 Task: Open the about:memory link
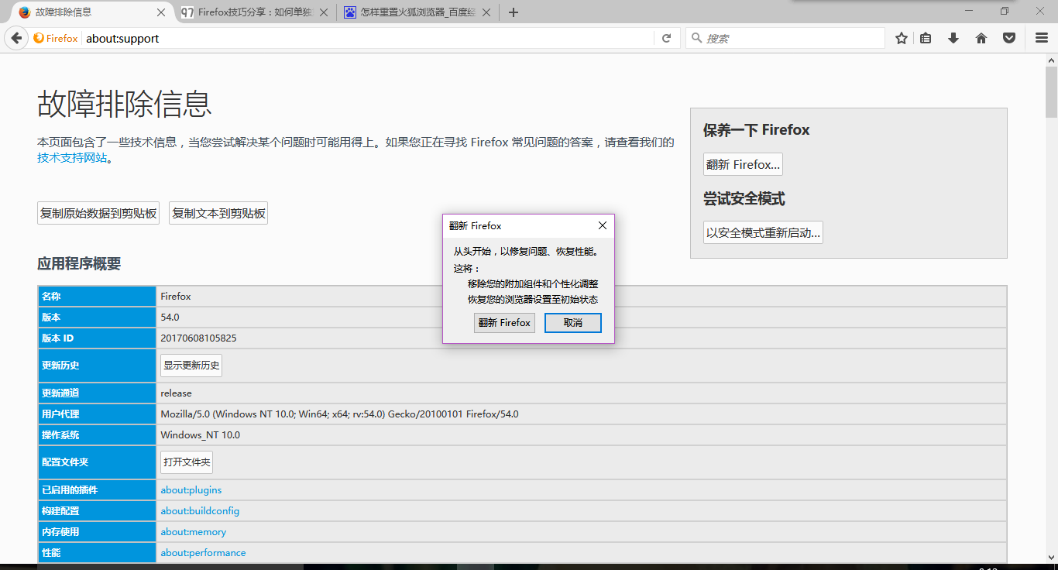(x=193, y=531)
